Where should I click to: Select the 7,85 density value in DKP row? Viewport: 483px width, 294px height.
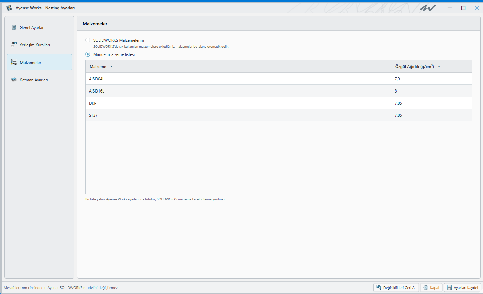(431, 103)
